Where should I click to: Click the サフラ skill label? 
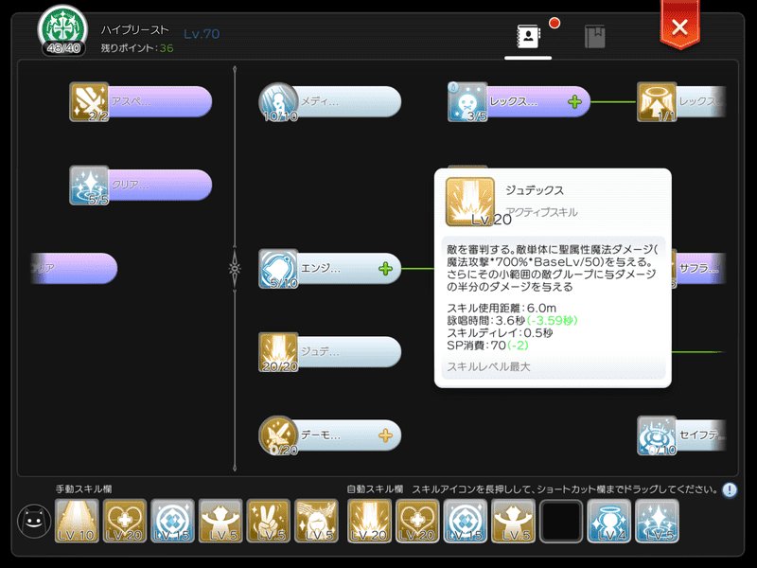tap(699, 269)
